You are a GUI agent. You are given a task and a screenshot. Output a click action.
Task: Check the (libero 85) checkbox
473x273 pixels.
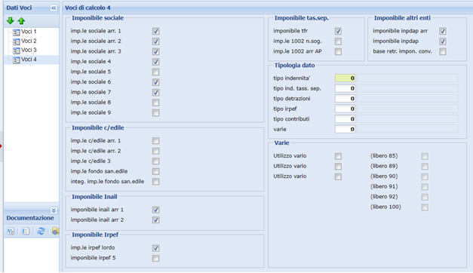click(425, 156)
